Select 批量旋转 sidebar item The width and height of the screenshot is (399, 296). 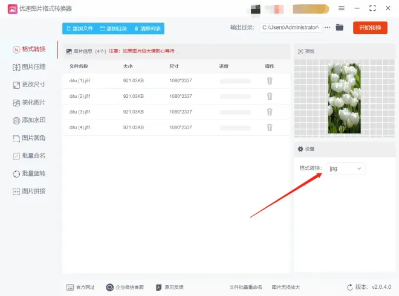(x=30, y=173)
